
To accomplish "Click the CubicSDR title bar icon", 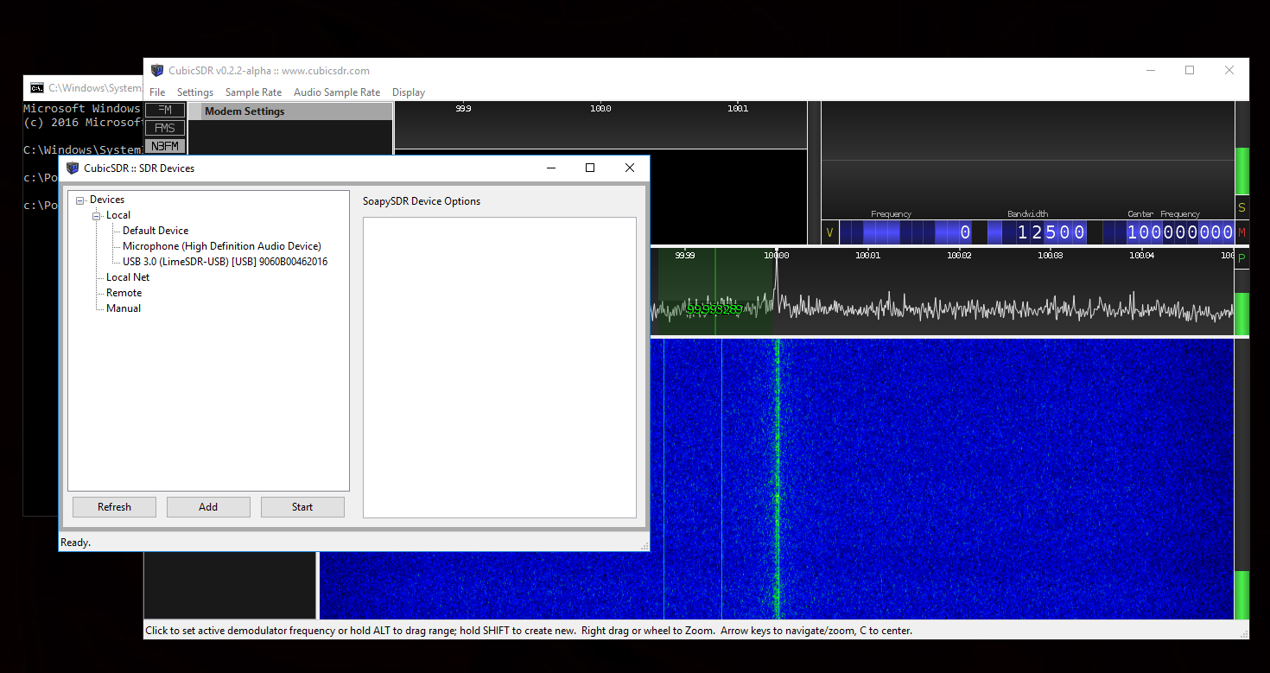I will point(156,71).
